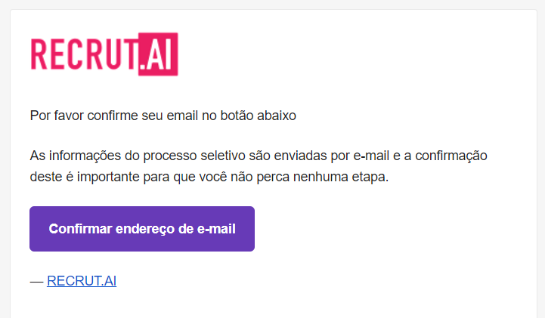Click the 'Por favor confirme seu email' sentence
The image size is (545, 318).
pyautogui.click(x=163, y=116)
